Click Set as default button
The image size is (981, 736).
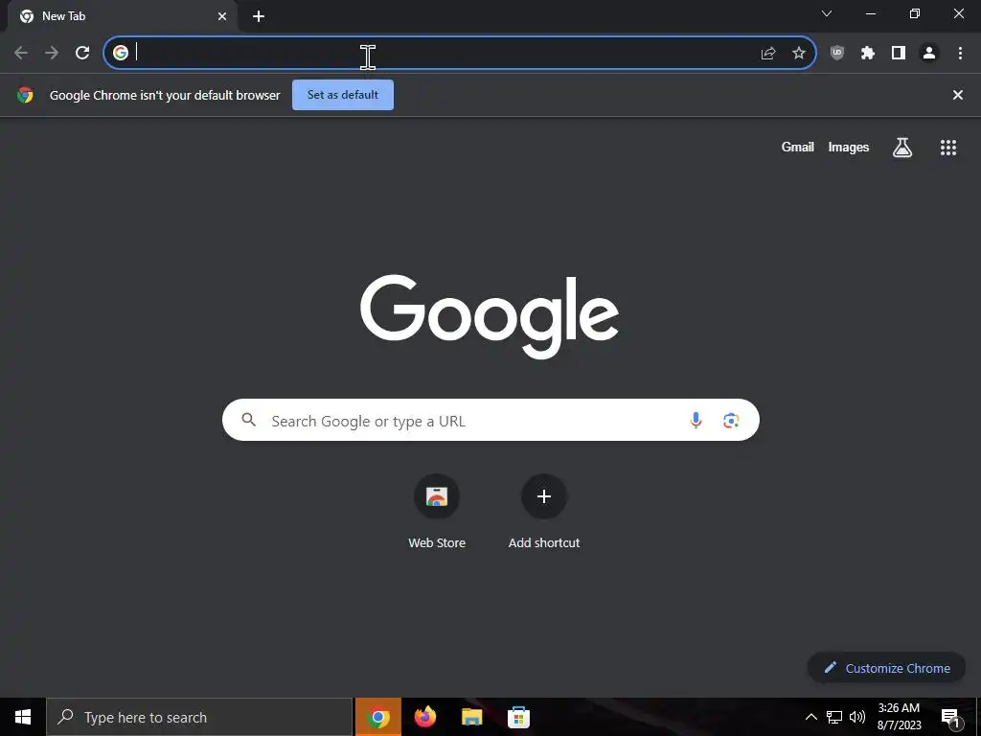[x=343, y=95]
